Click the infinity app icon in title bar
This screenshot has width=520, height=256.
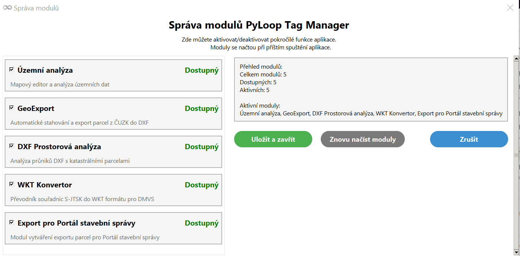coord(7,8)
